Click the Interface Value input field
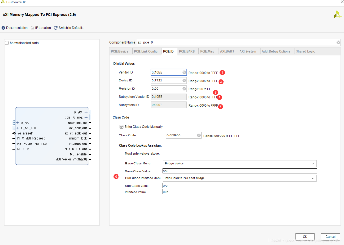Image resolution: width=344 pixels, height=245 pixels. tap(239, 192)
